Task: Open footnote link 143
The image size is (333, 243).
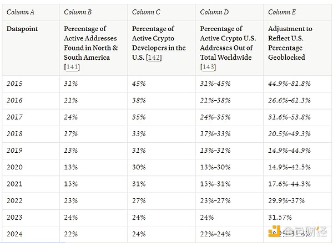Action: point(208,67)
